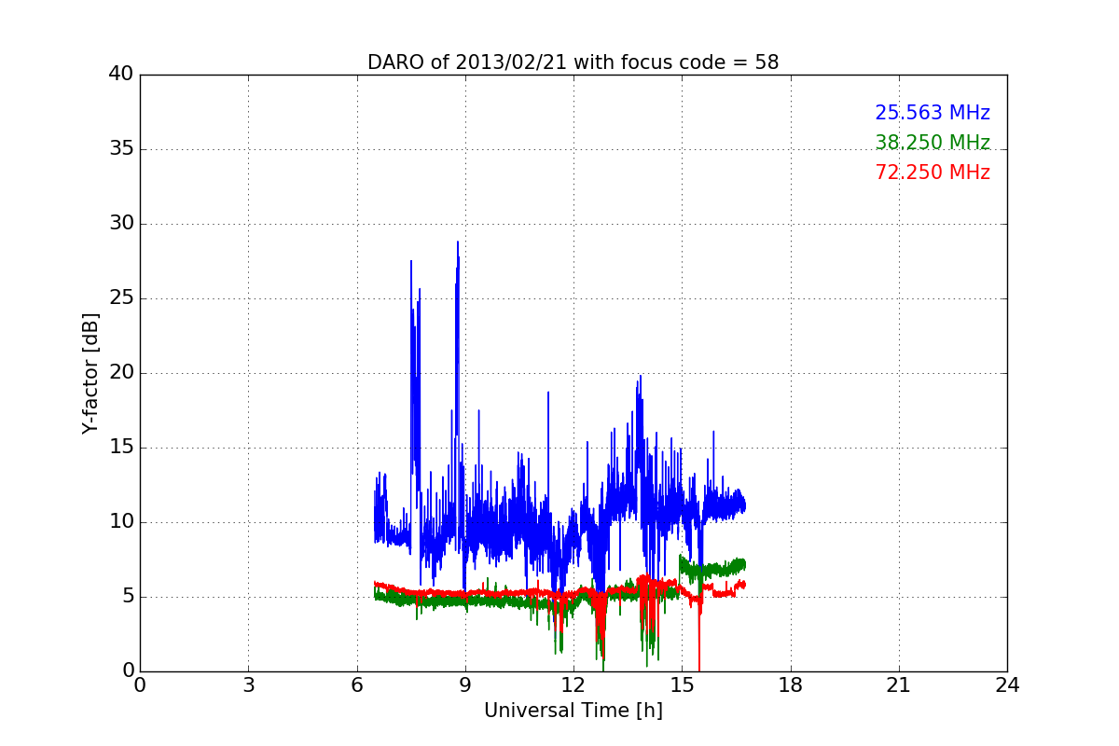Select the red 72.250 MHz legend label
The height and width of the screenshot is (746, 1119).
(x=932, y=173)
